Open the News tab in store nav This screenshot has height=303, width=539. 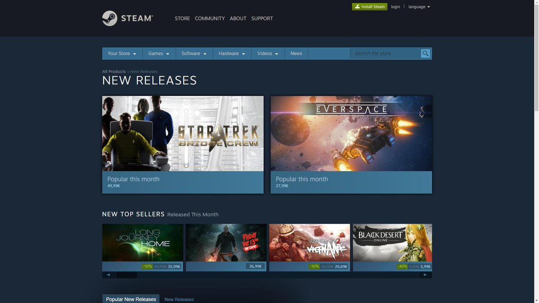(296, 53)
